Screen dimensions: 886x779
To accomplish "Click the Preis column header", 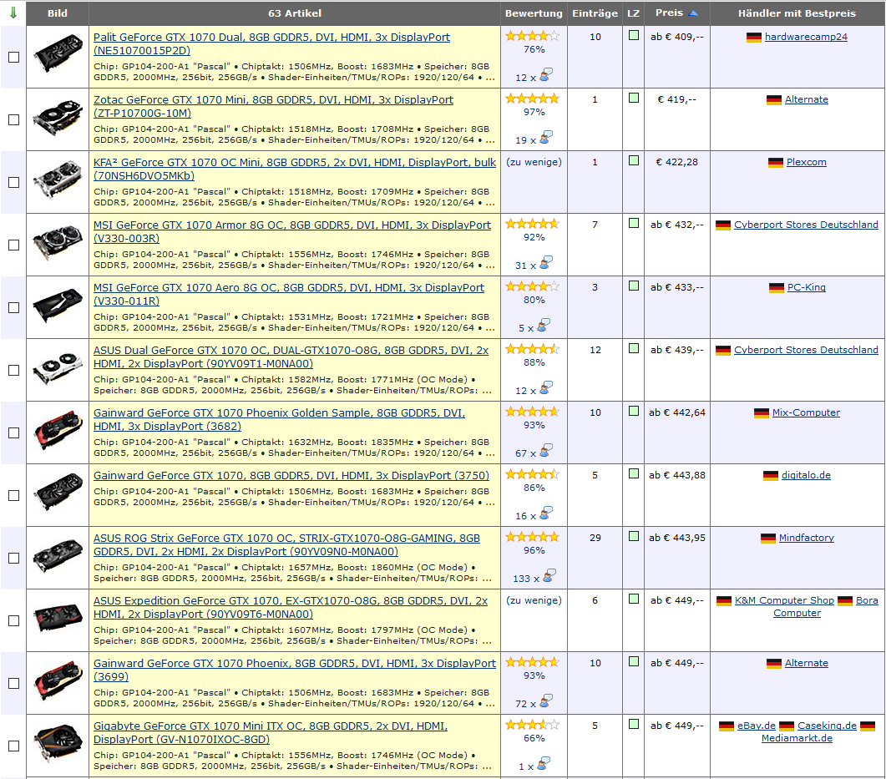I will coord(669,13).
